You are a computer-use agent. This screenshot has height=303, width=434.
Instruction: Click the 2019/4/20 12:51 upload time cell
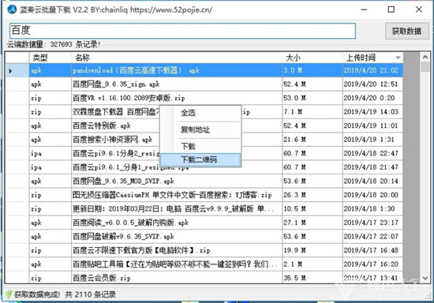[x=372, y=84]
